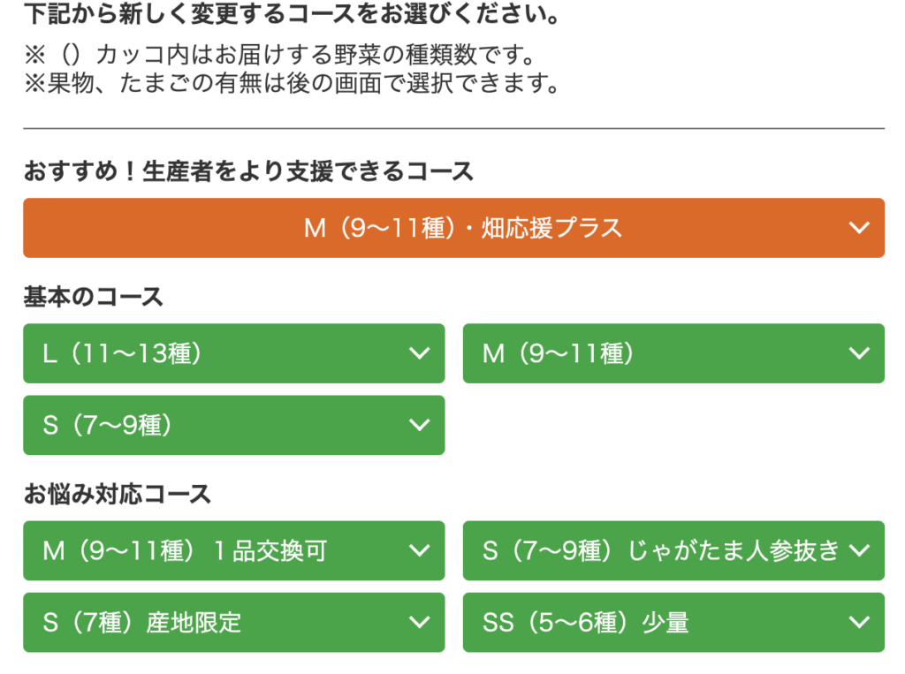905x674 pixels.
Task: Click the 基本のコース section heading
Action: pyautogui.click(x=94, y=297)
